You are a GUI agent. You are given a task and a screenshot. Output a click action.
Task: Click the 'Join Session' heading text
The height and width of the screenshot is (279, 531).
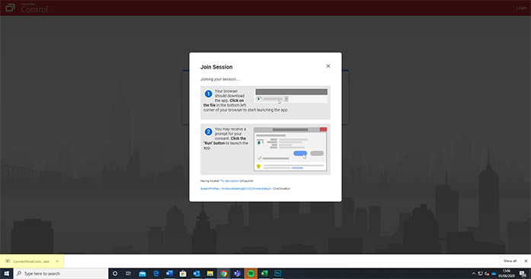216,67
